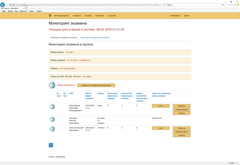
Task: Switch to Мониторинг экзамена персонально tab
Action: point(95,37)
